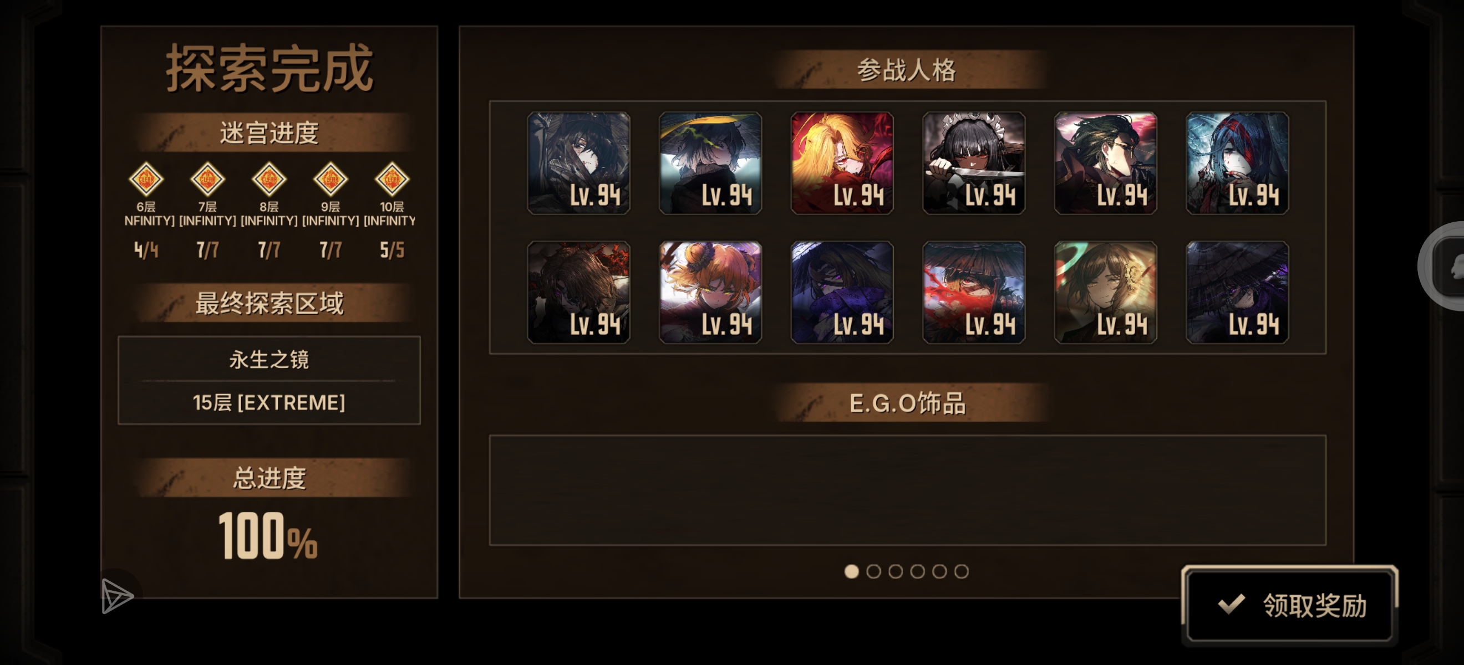
Task: Click the 8层 CLEAR diamond badge
Action: [269, 180]
